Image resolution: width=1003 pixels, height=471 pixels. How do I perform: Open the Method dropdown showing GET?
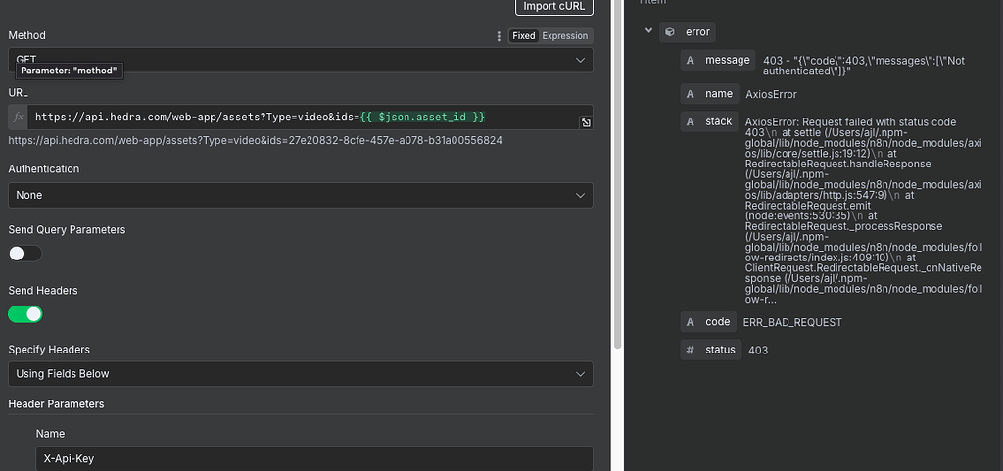pyautogui.click(x=300, y=60)
